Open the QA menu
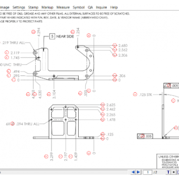The width and height of the screenshot is (179, 179). [x=90, y=7]
